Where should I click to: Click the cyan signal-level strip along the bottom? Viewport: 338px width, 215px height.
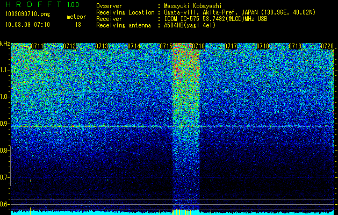172,213
